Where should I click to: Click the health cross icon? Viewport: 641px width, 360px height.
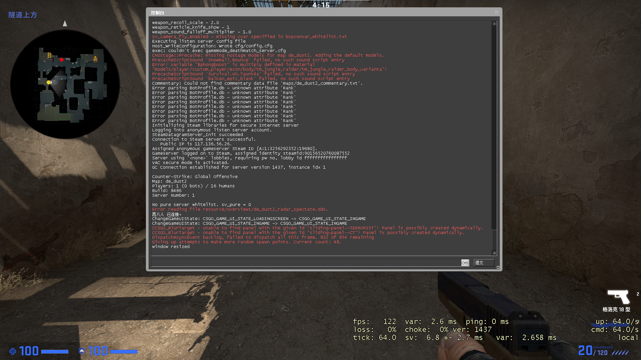point(13,351)
